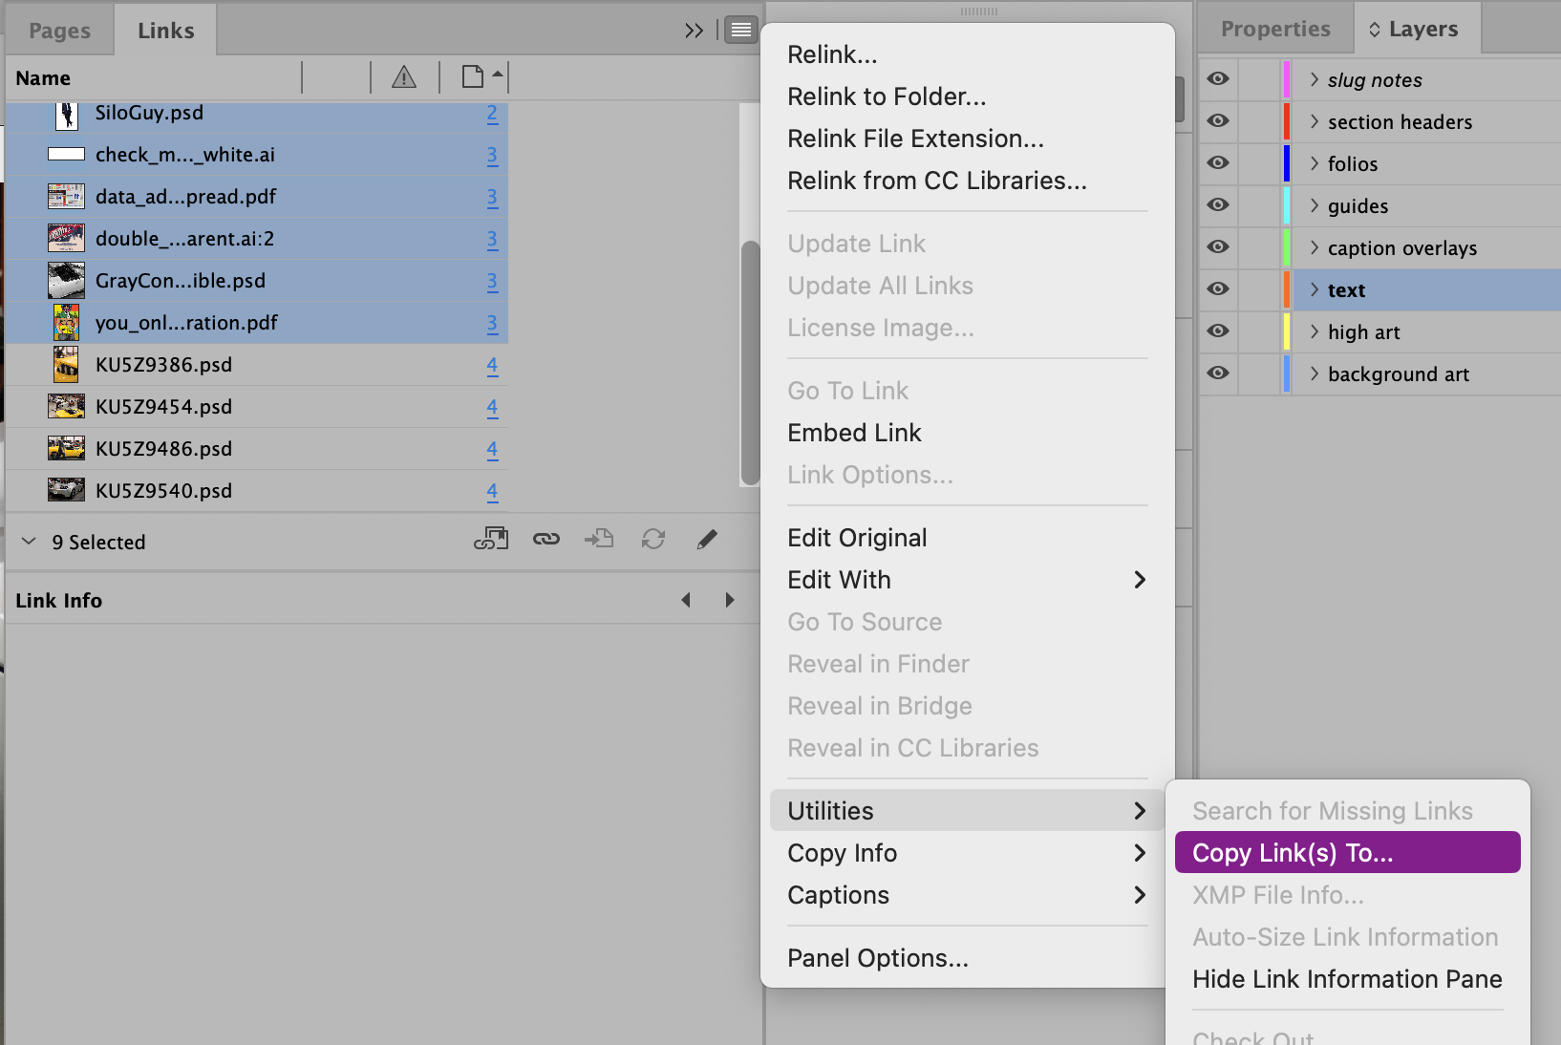Hide the slug notes layer

click(x=1218, y=79)
